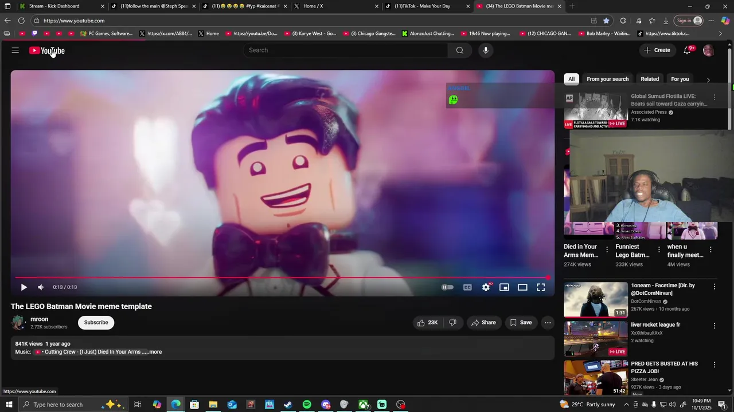Click the red video progress bar
734x412 pixels.
[282, 278]
